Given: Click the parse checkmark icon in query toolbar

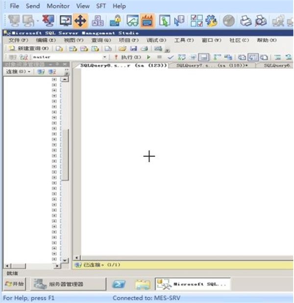Looking at the screenshot, I should click(170, 57).
